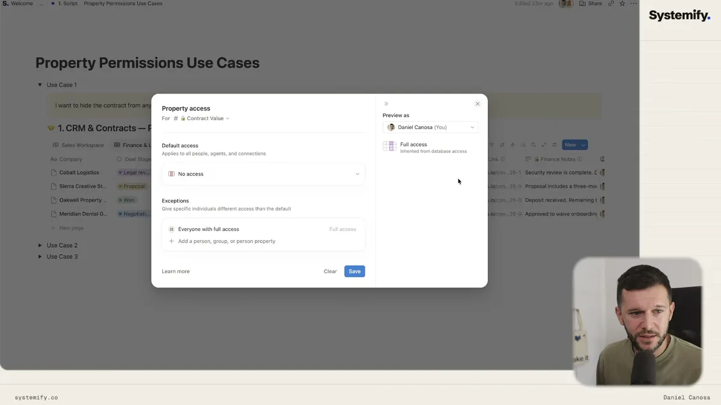Click the database filter icon
The image size is (721, 405).
tap(491, 145)
